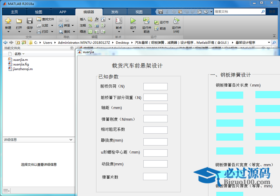
Task: Click the folder search magnifier at the path bar's right
Action: pos(274,42)
